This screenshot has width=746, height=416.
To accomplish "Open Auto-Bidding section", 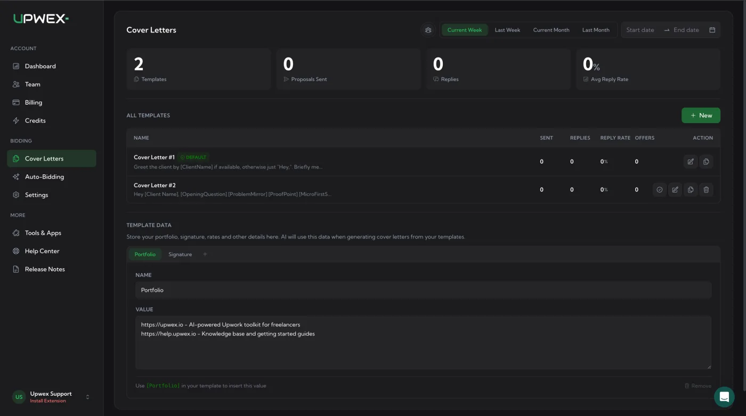I will click(x=52, y=177).
